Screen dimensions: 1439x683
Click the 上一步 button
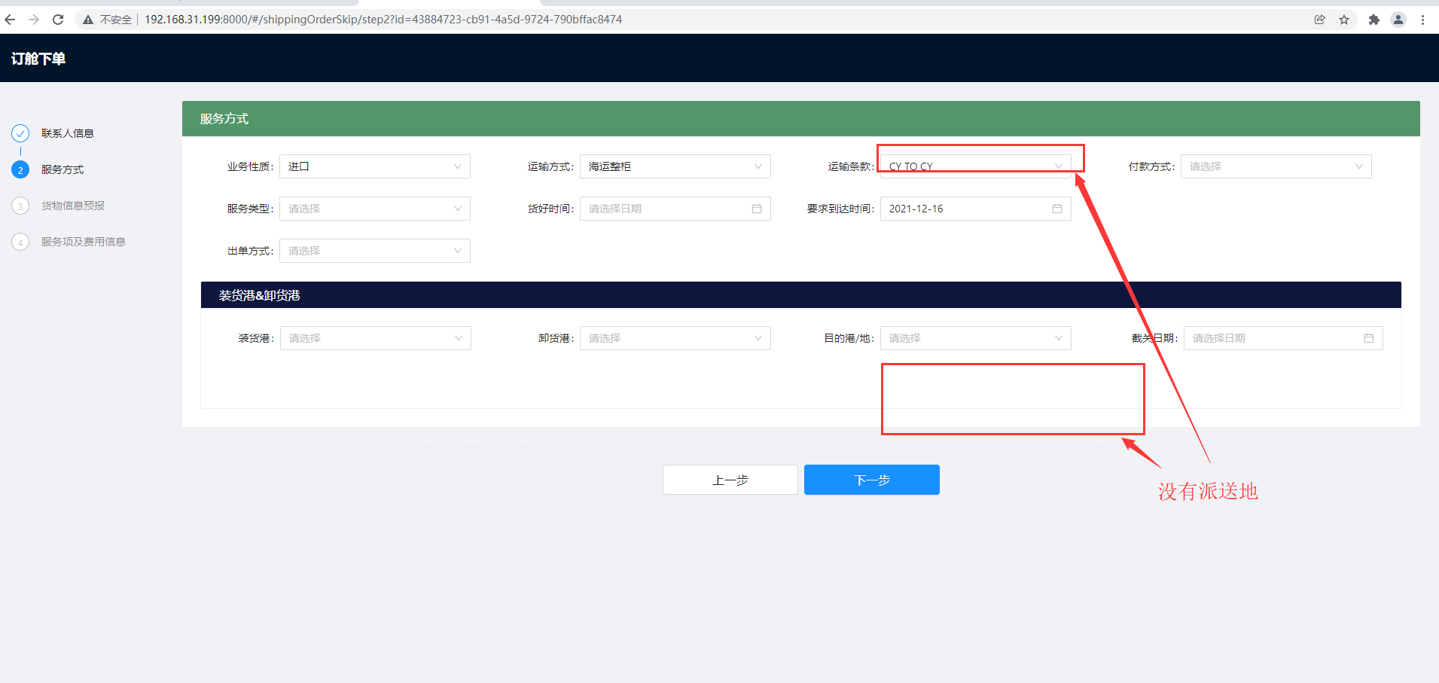(730, 480)
